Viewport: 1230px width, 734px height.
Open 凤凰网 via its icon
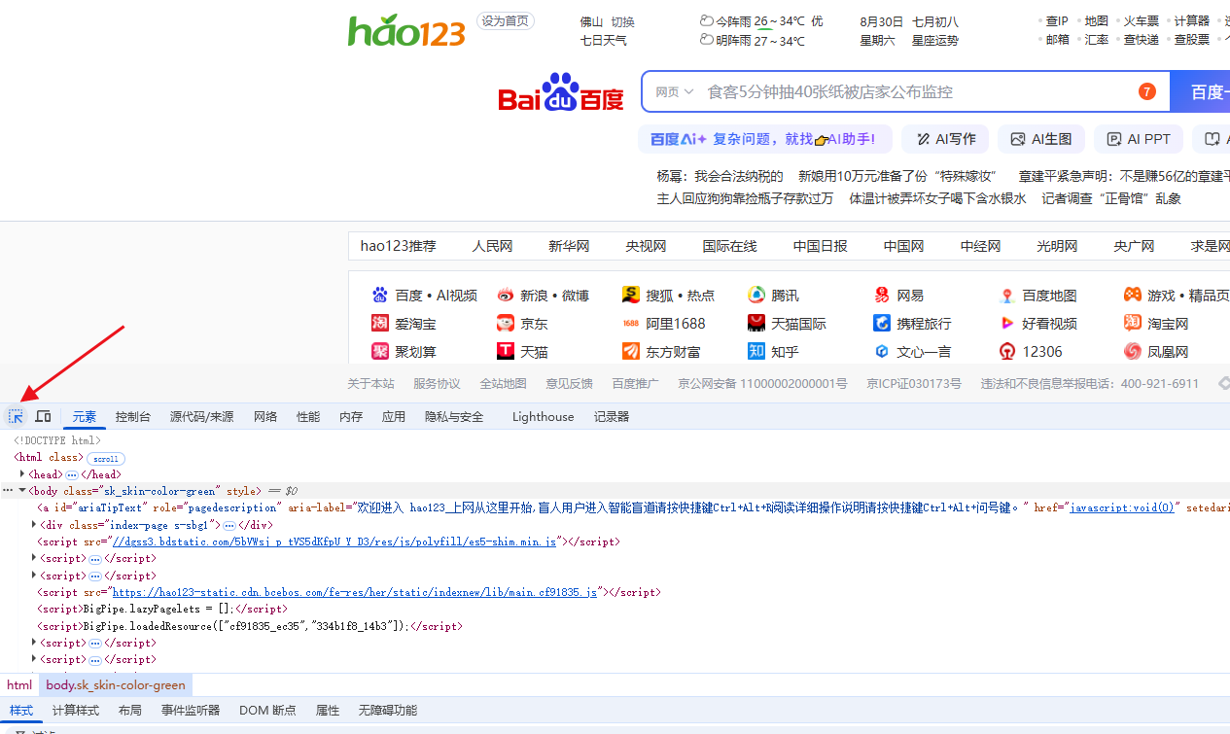point(1133,351)
